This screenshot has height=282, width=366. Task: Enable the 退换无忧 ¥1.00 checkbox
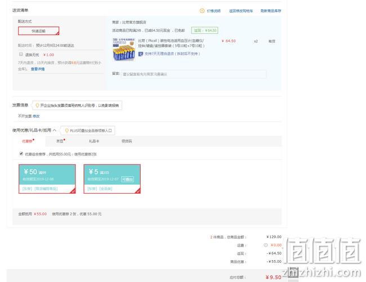pos(21,54)
